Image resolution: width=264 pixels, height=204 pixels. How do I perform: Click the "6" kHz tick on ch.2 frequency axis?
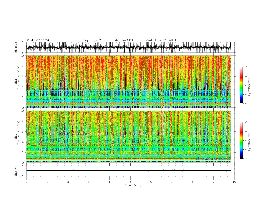point(24,131)
